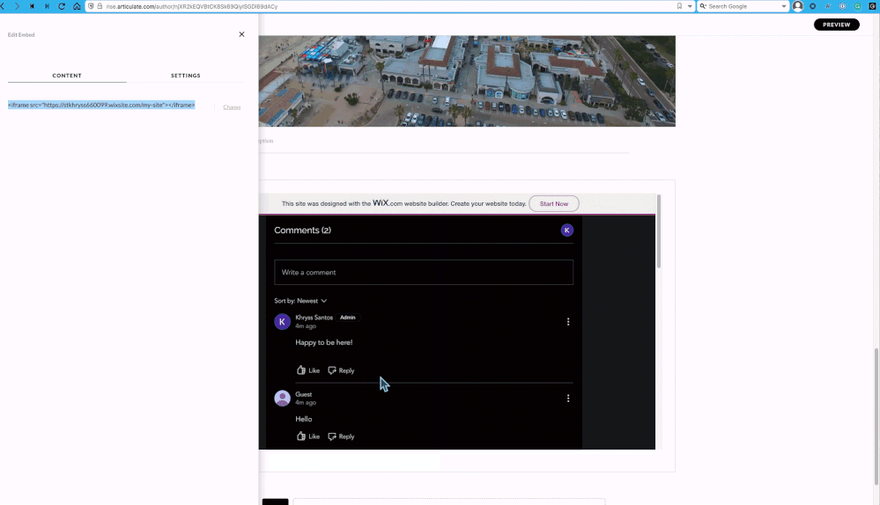Screen dimensions: 880x505
Task: Like the Guest's 'Hello' comment
Action: 307,436
